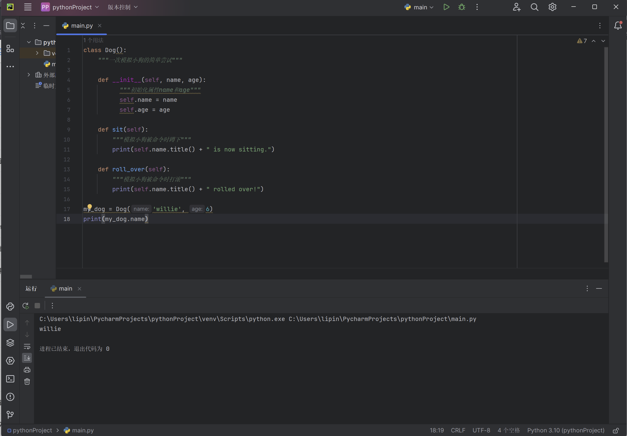Open the 临时文件 scratches node
Image resolution: width=627 pixels, height=436 pixels.
coord(45,86)
